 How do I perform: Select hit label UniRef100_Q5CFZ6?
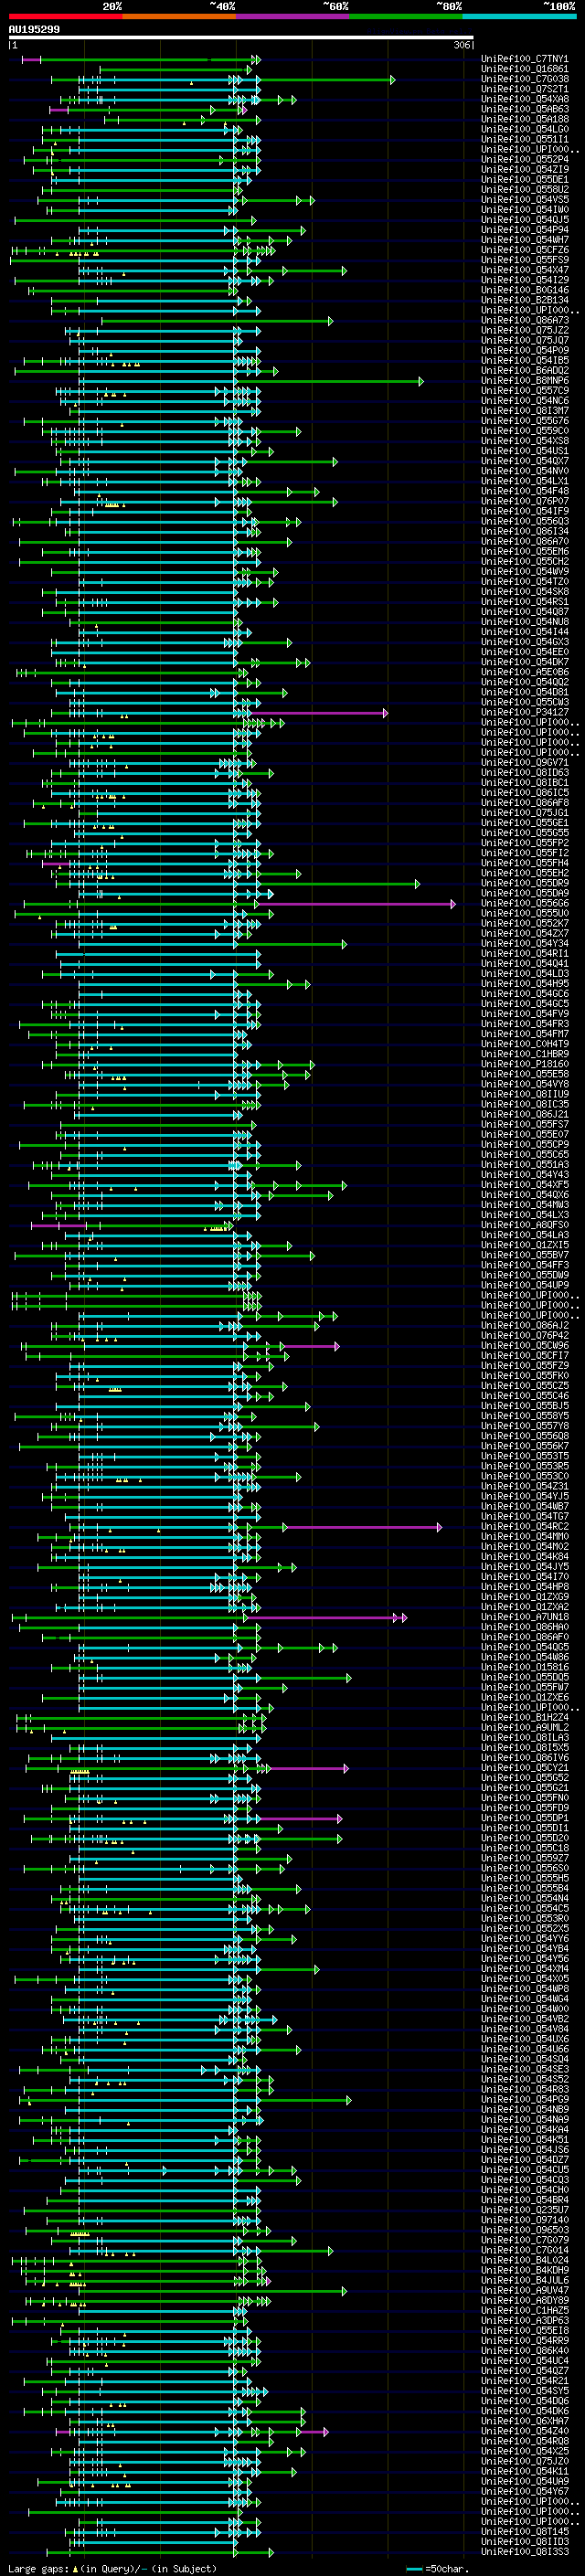tap(525, 250)
